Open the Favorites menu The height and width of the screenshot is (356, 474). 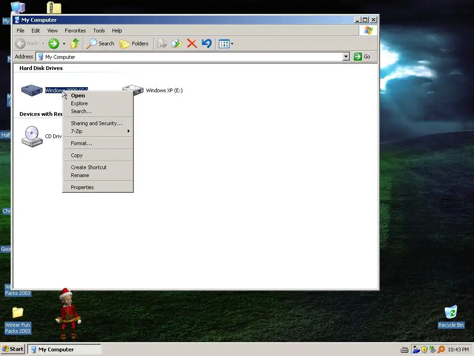tap(75, 31)
